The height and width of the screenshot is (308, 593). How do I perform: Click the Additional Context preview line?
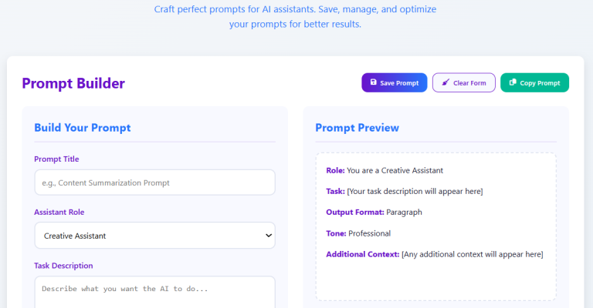click(434, 254)
